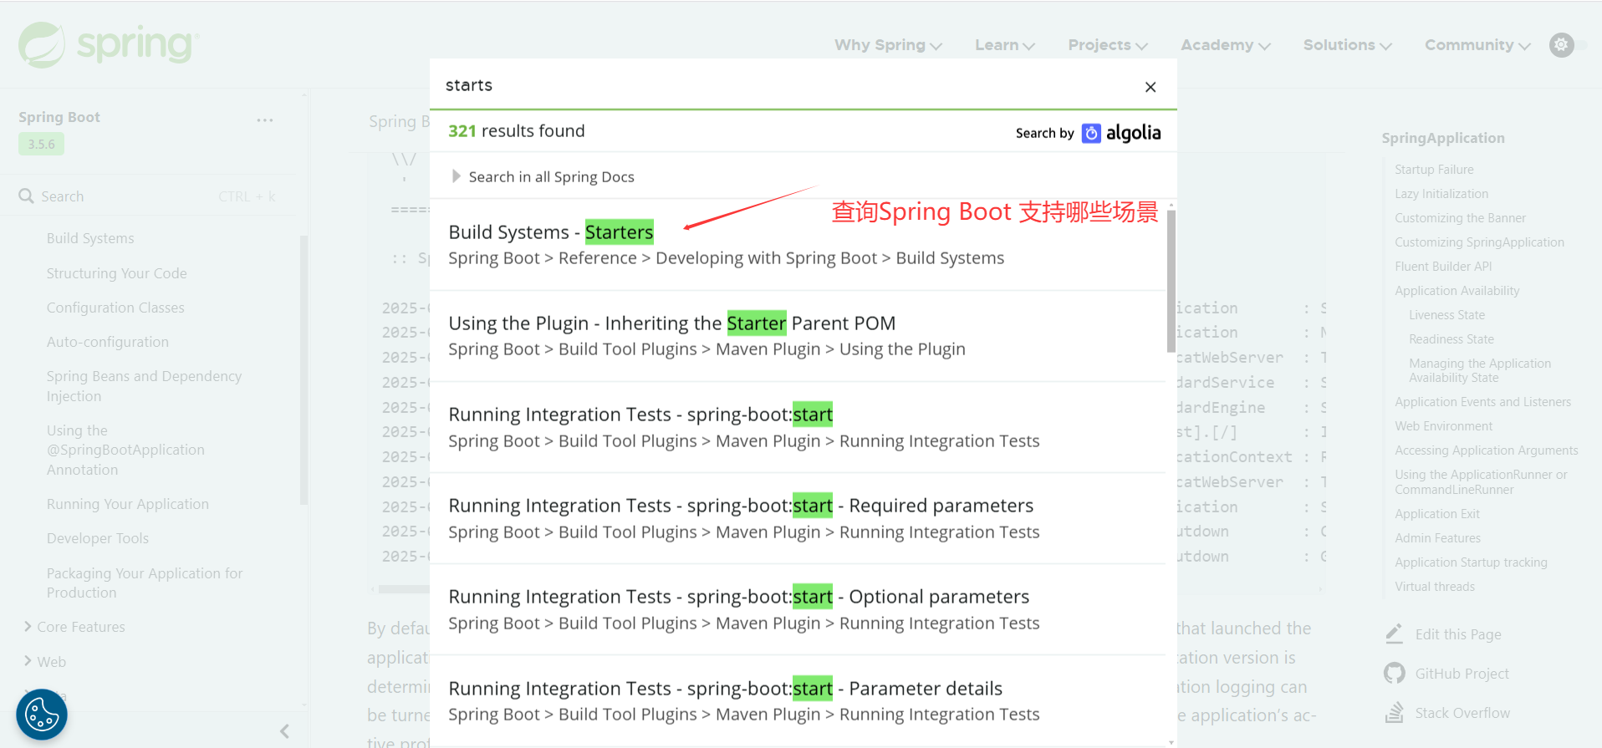The height and width of the screenshot is (748, 1602).
Task: Jump to Accessing Application Arguments section
Action: (x=1487, y=450)
